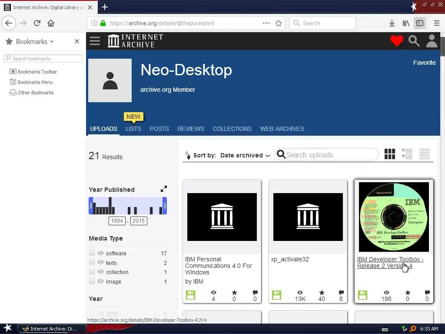
Task: Open the IBM CD thumbnail image
Action: 394,217
